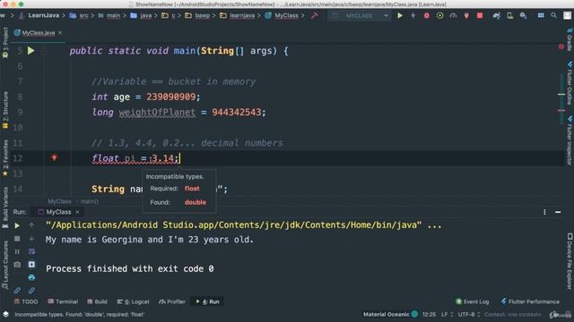Rerun MyClass from the Run panel

(x=17, y=225)
